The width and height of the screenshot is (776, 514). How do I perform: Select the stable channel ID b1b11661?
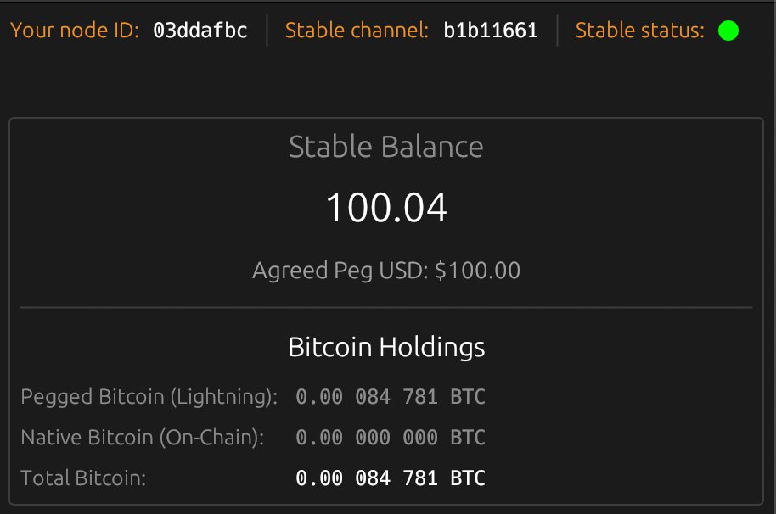click(491, 31)
